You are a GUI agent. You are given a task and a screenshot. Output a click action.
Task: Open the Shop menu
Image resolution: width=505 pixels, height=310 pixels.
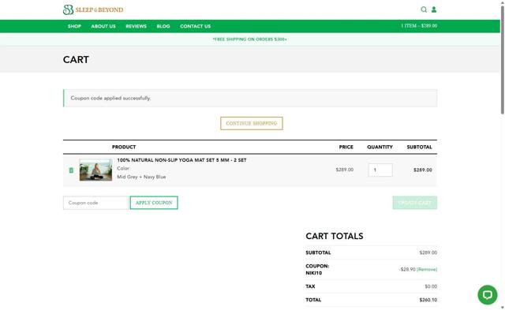[74, 26]
